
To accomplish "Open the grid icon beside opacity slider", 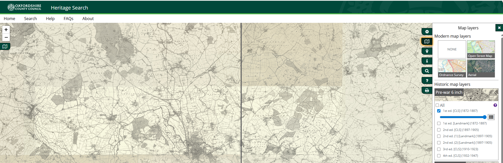I will (x=491, y=117).
